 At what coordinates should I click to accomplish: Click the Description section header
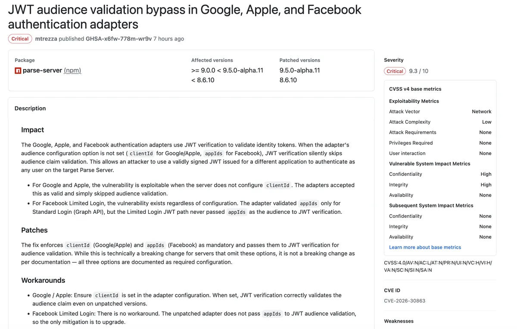(x=30, y=109)
